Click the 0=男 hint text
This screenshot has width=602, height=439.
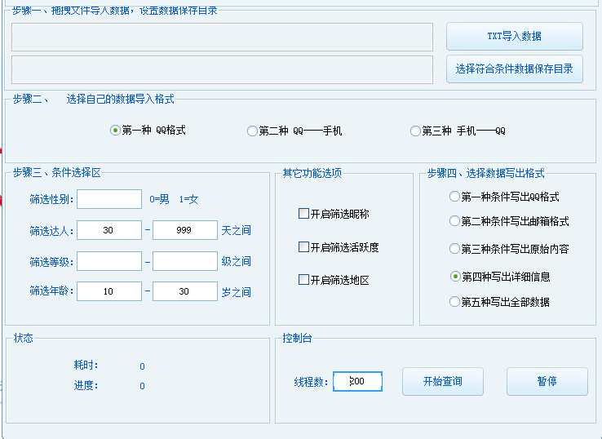coord(159,199)
